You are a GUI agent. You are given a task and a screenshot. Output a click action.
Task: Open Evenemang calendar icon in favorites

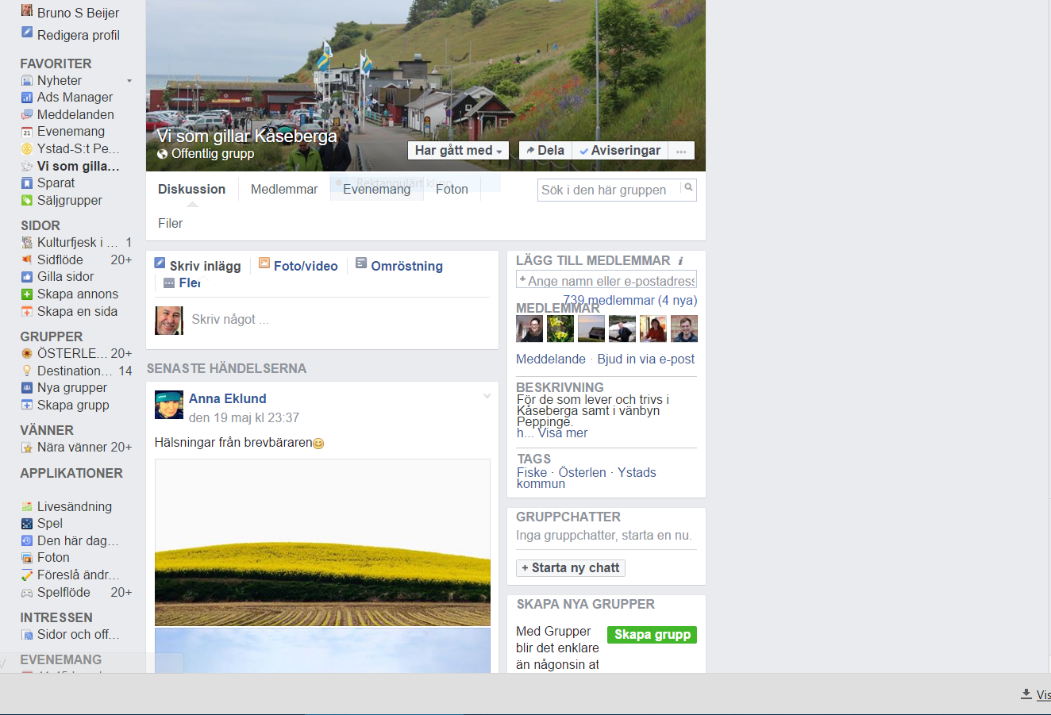point(27,132)
